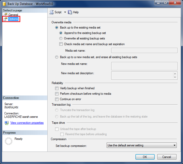Click the Help book icon
Screen dimensions: 183x164
[x=70, y=12]
